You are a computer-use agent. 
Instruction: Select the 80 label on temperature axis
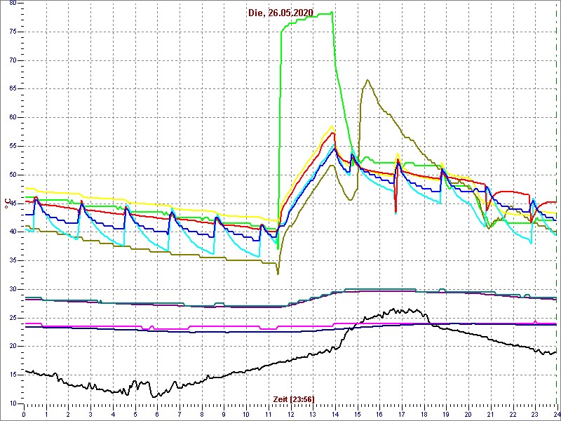[12, 3]
